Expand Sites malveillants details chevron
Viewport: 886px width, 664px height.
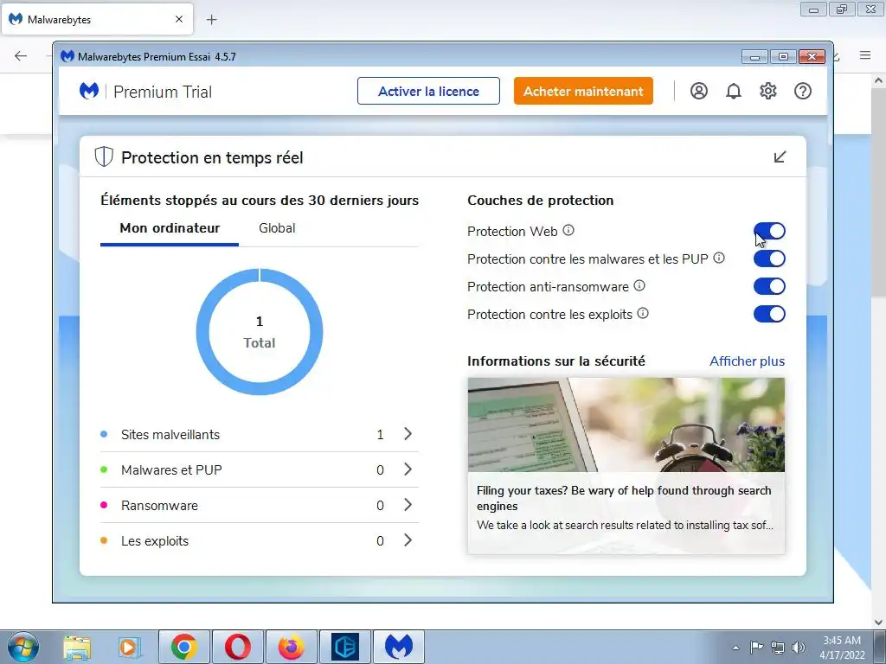pos(408,434)
